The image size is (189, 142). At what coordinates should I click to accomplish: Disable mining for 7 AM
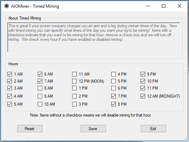tap(40, 81)
